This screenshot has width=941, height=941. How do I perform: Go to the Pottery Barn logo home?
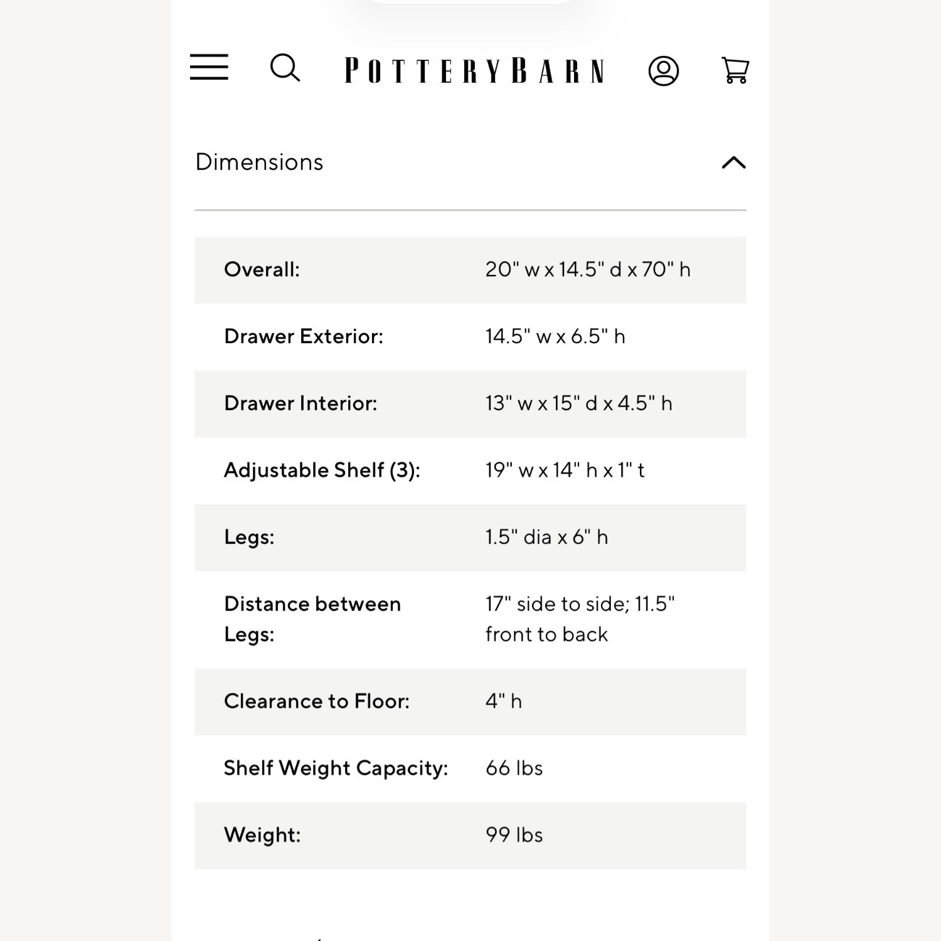pos(474,70)
